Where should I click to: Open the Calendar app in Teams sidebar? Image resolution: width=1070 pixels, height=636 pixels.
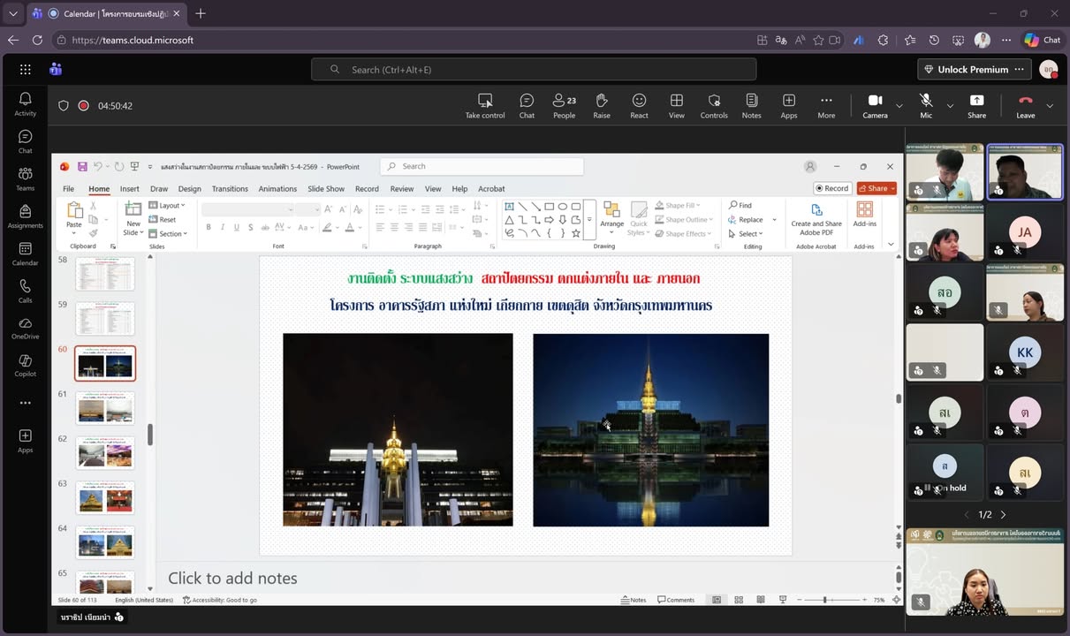26,254
